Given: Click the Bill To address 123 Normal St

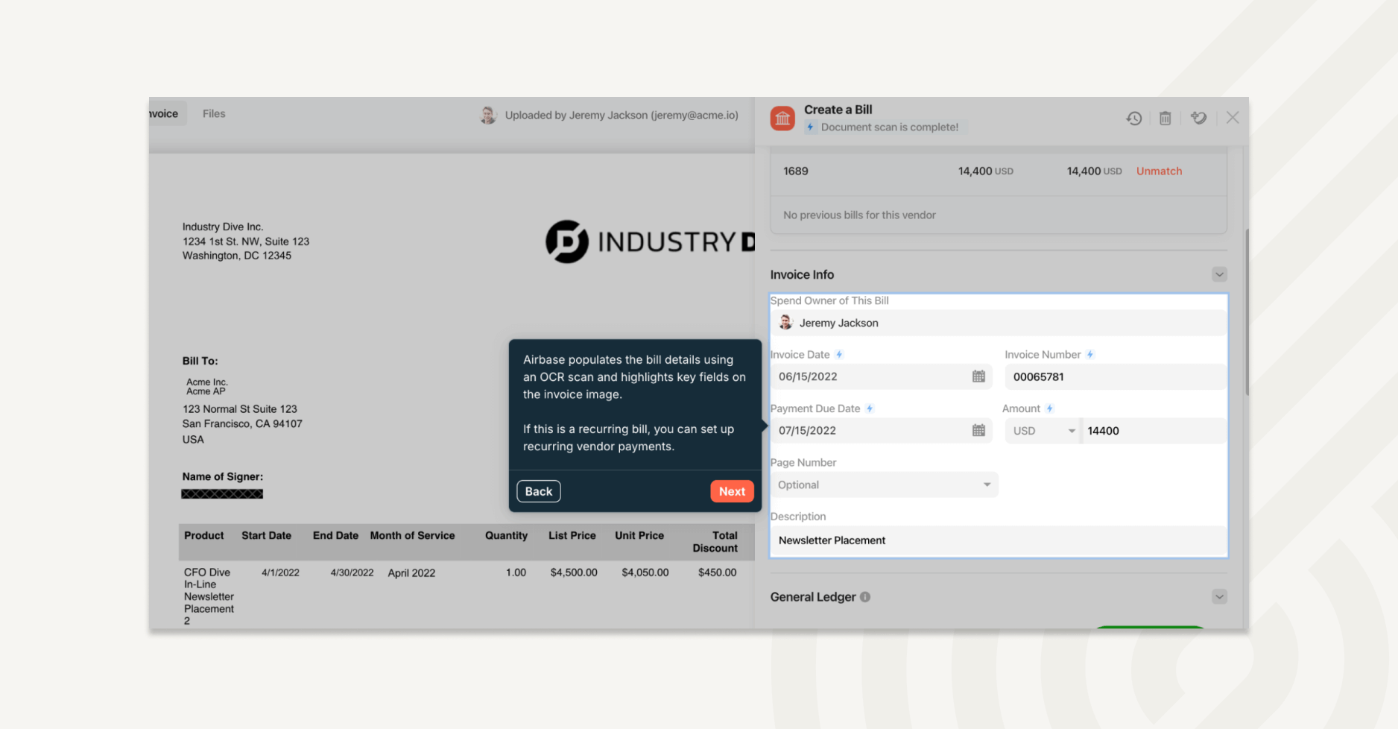Looking at the screenshot, I should click(x=240, y=409).
